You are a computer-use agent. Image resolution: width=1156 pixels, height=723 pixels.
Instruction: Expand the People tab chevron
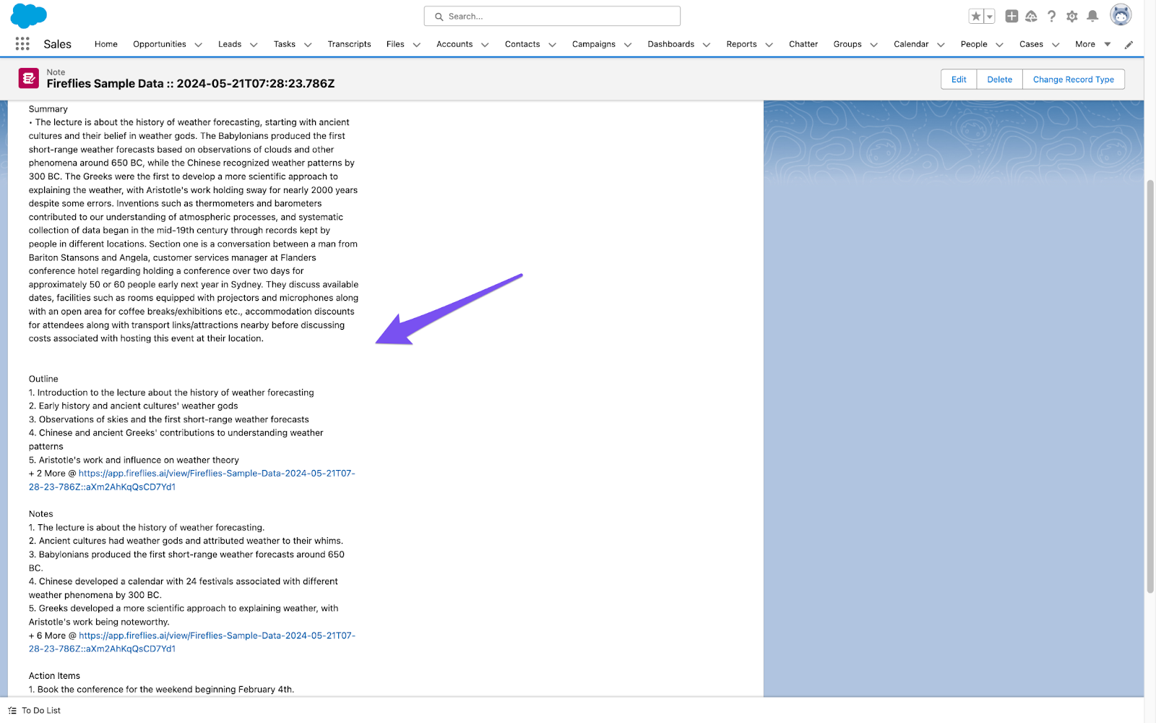(1000, 45)
